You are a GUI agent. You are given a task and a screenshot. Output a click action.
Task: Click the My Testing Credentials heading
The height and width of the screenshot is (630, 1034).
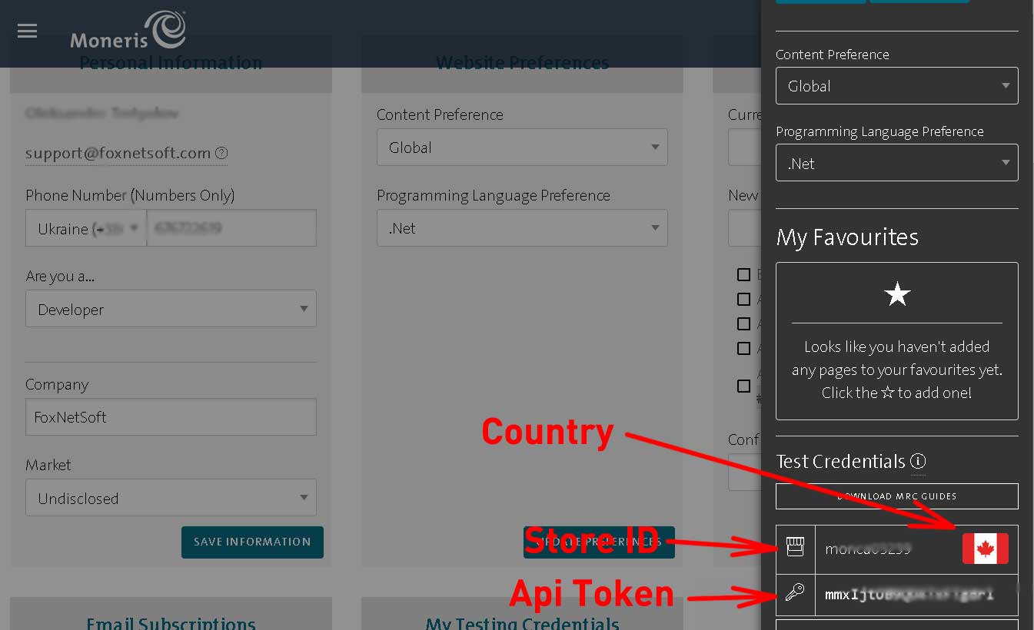point(522,623)
